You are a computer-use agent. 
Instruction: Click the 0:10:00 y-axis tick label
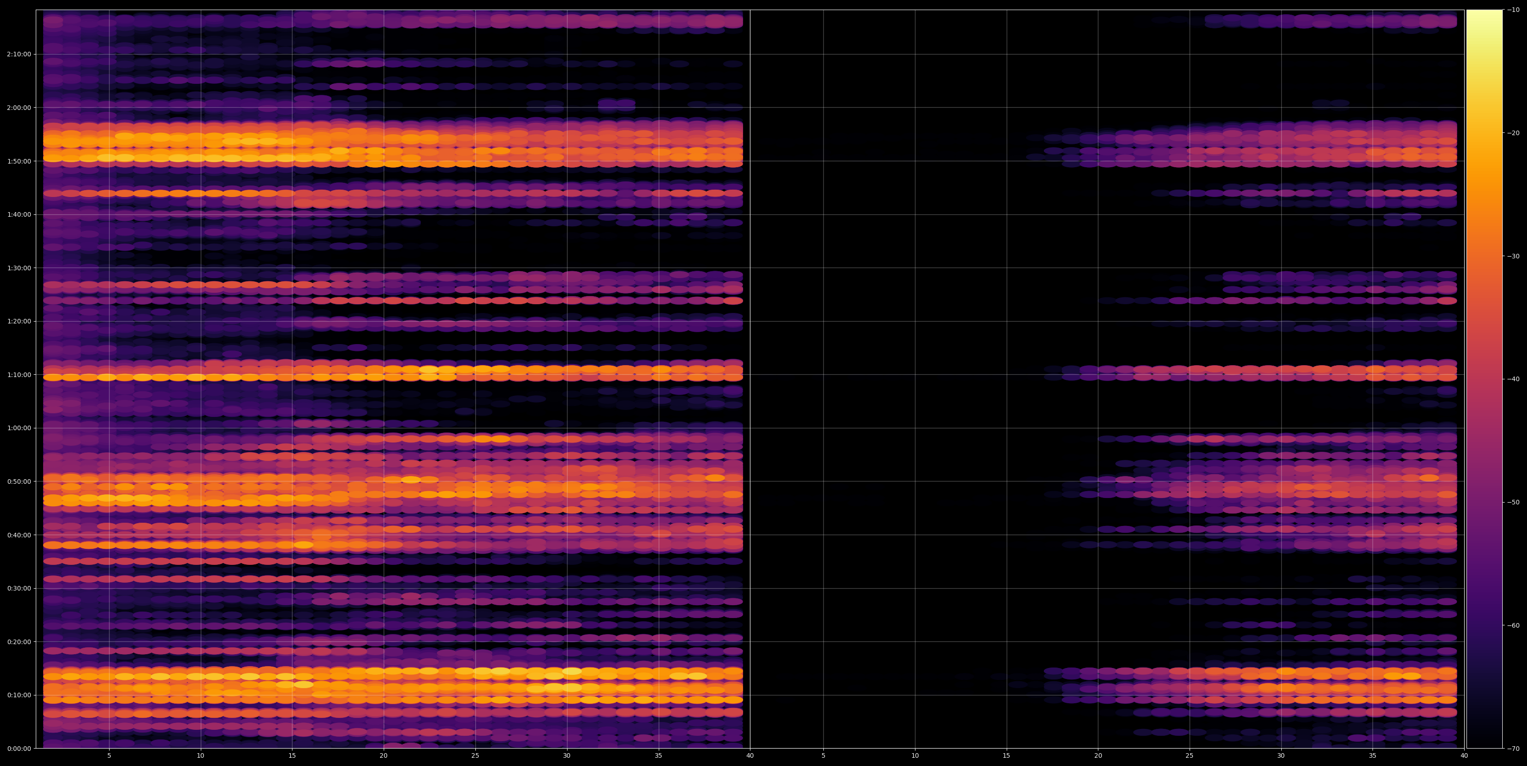(x=19, y=695)
